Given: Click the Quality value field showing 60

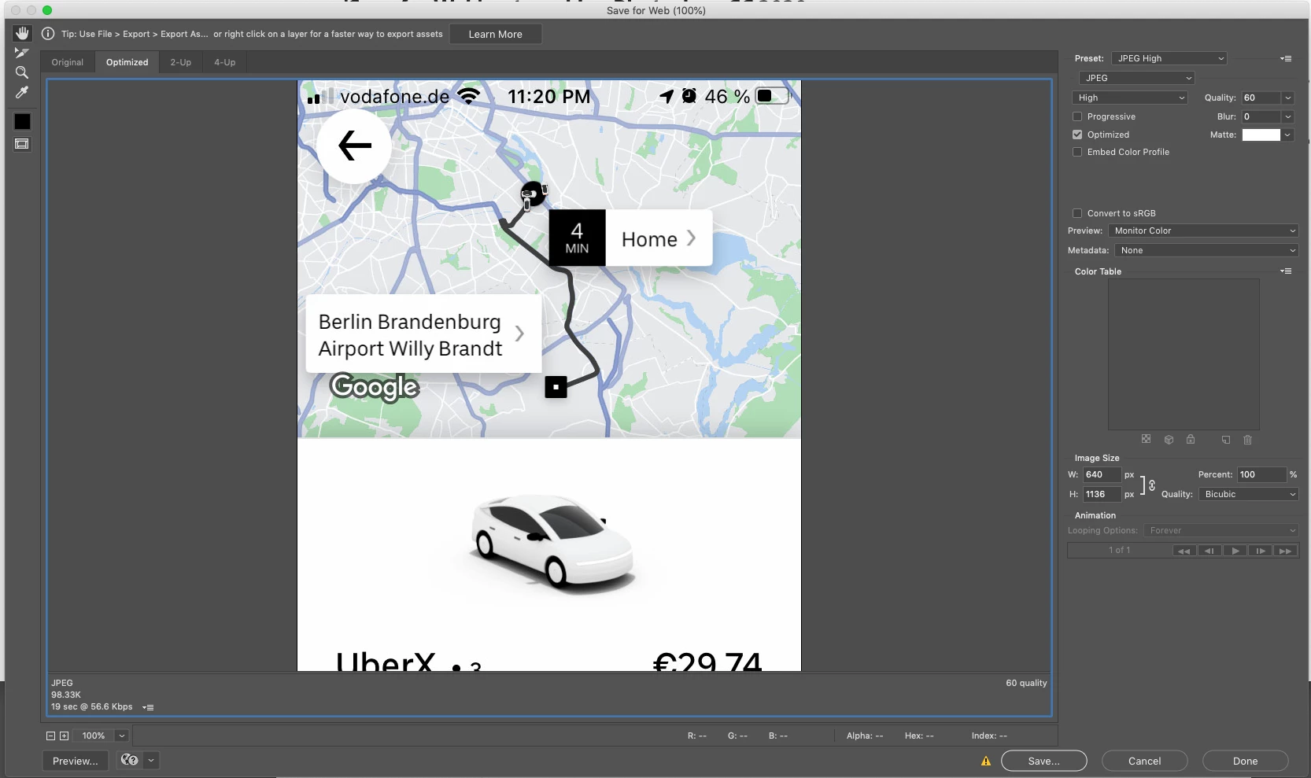Looking at the screenshot, I should (x=1261, y=98).
